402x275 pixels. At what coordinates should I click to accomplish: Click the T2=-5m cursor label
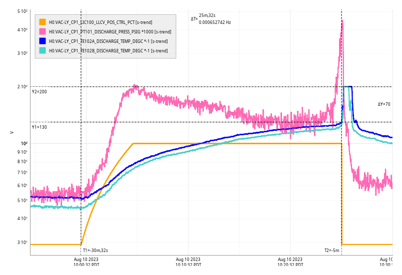[x=331, y=251]
